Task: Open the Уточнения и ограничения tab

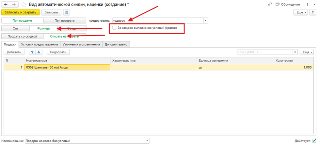Action: coord(81,44)
